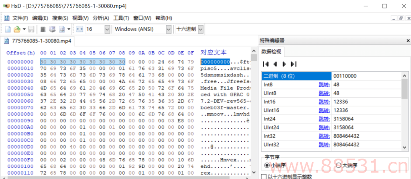
Task: Click the New file icon in toolbar
Action: click(8, 29)
